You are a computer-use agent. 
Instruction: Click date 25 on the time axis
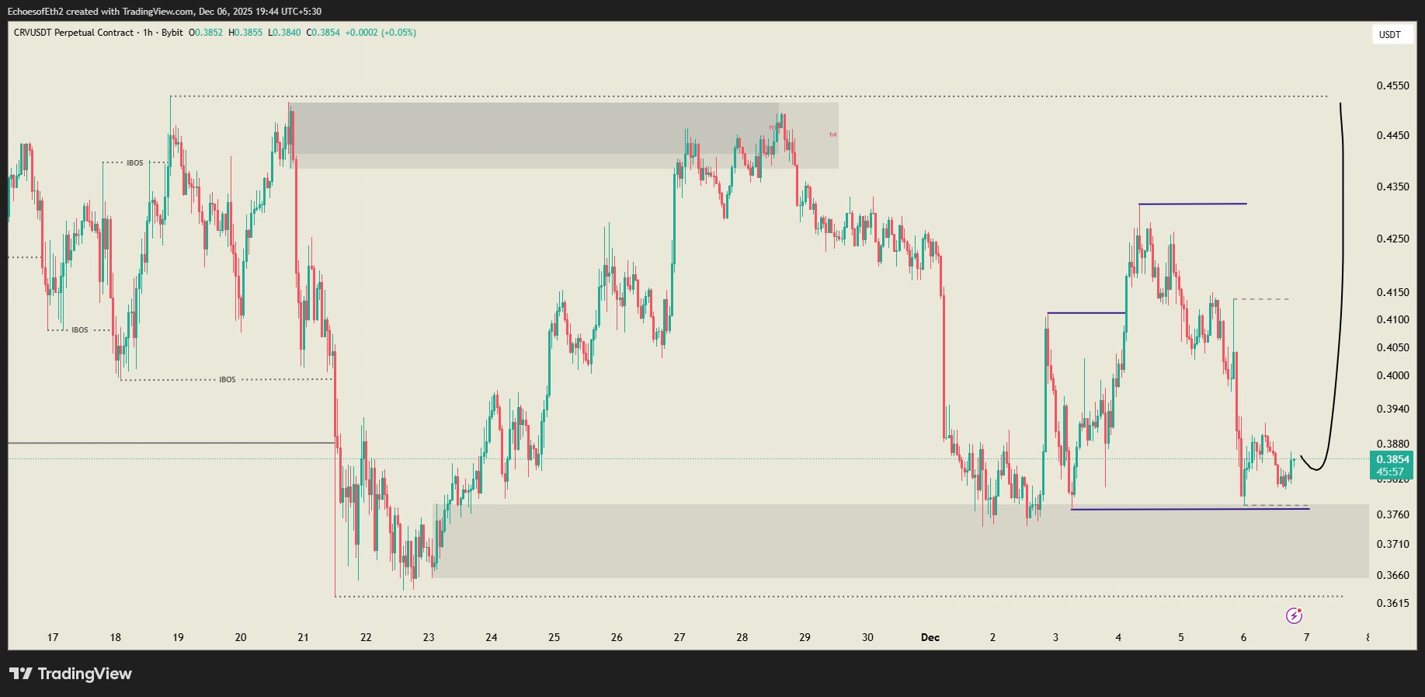[x=554, y=637]
